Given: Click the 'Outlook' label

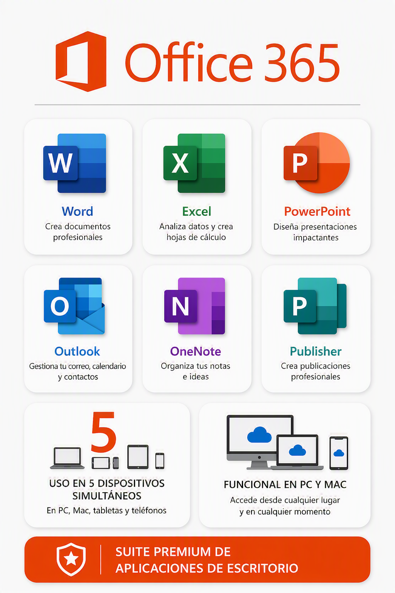Looking at the screenshot, I should 77,351.
